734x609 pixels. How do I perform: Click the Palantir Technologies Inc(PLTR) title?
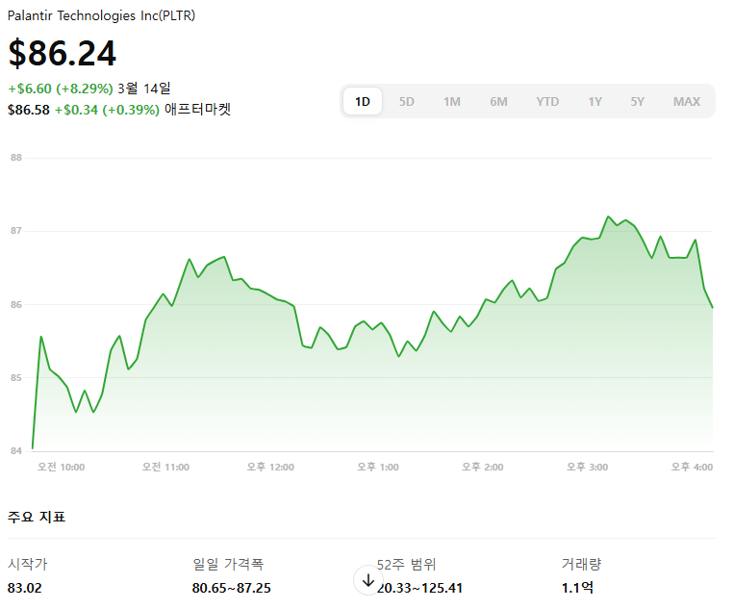coord(101,16)
